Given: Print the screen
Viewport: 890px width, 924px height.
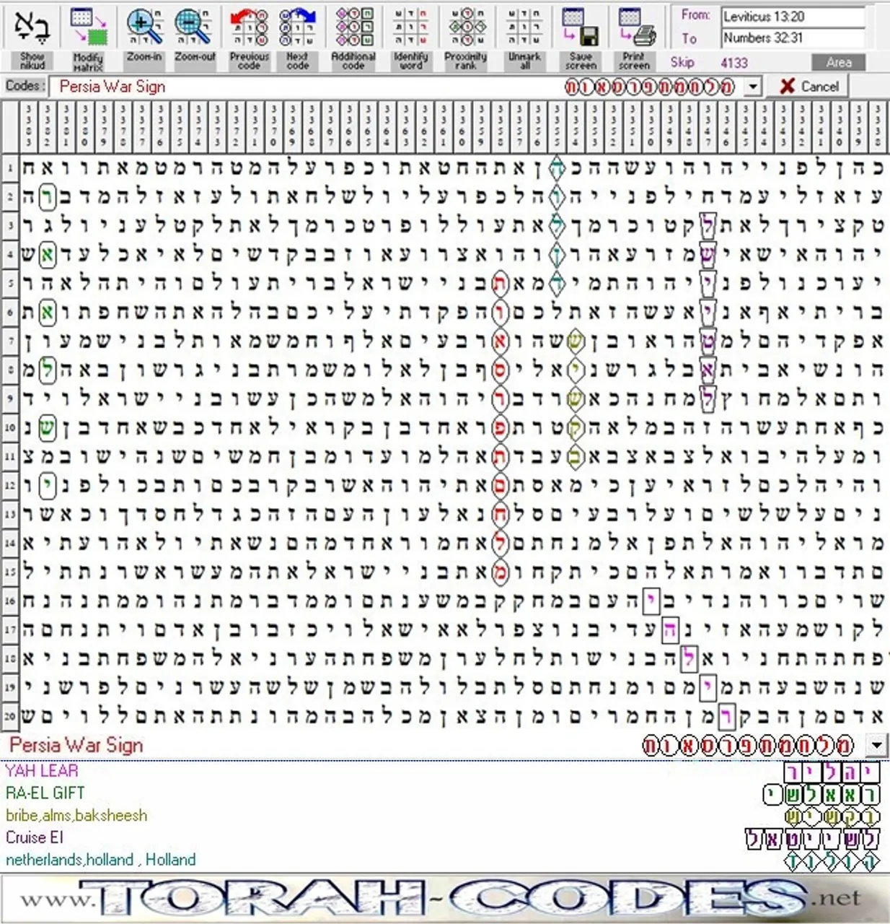Looking at the screenshot, I should [635, 26].
